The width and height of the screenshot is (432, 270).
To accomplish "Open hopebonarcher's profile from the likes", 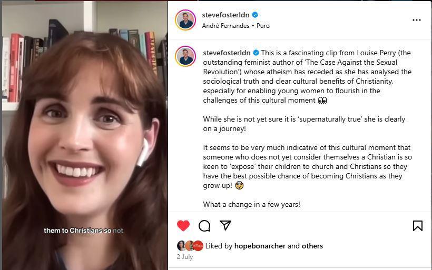I will [260, 246].
